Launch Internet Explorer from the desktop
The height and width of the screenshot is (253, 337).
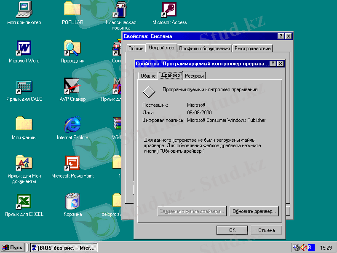(x=72, y=124)
